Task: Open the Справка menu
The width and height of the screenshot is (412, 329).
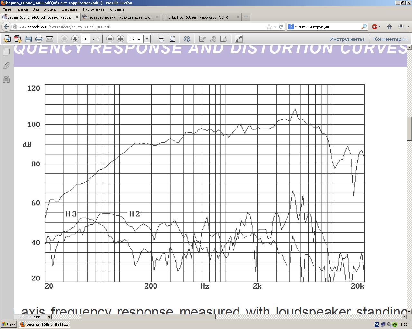Action: tap(117, 9)
